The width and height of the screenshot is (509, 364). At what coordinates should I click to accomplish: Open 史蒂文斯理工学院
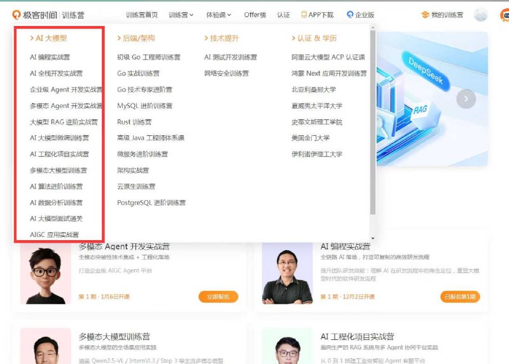click(317, 122)
